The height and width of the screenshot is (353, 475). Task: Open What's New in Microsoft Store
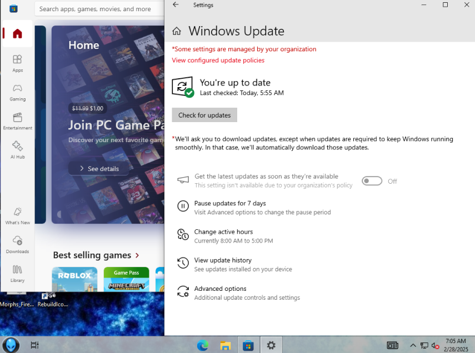[x=17, y=216]
